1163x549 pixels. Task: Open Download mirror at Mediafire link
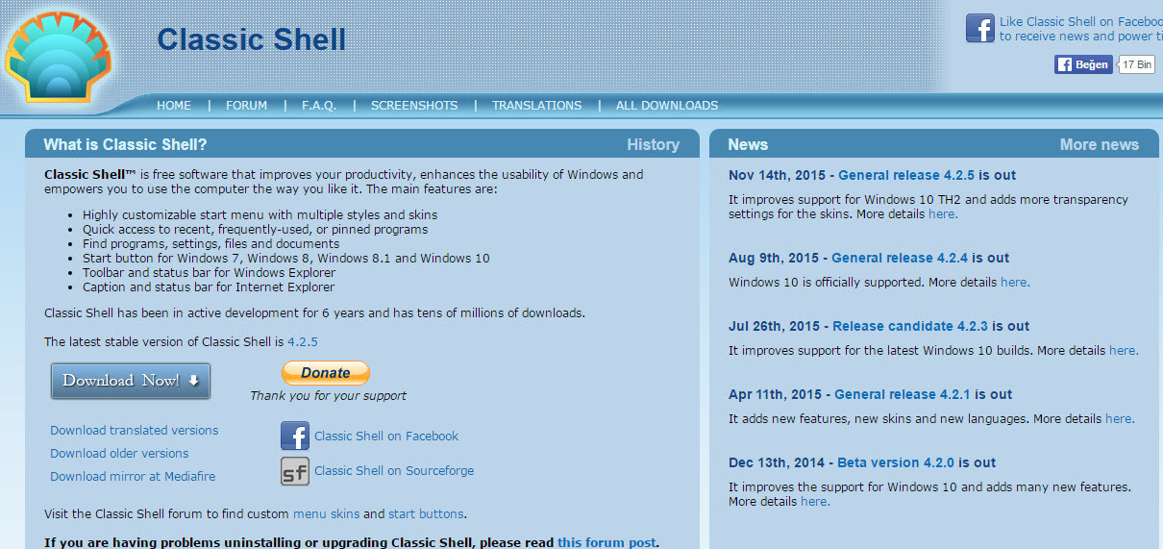[133, 477]
